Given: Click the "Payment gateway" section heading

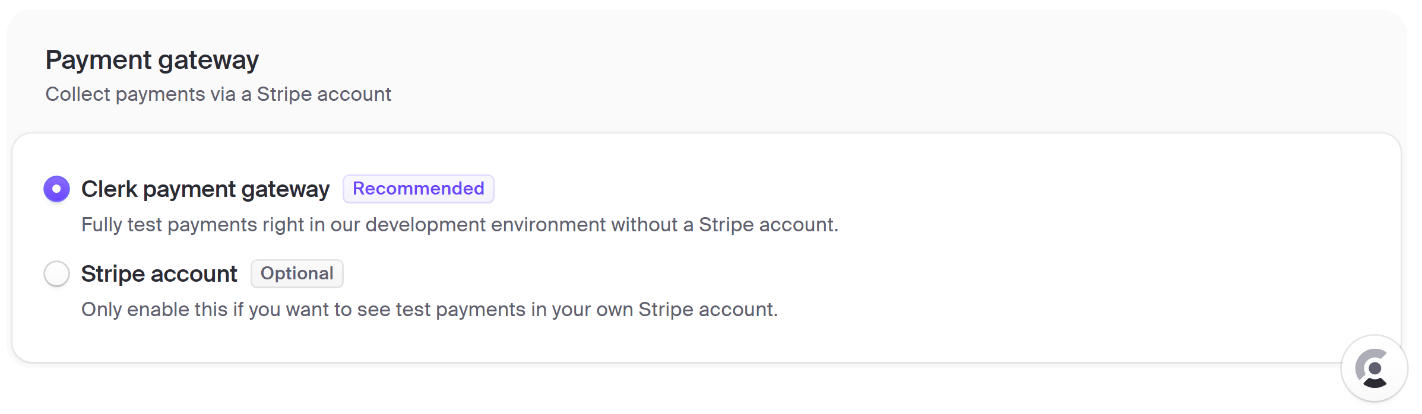Looking at the screenshot, I should pos(152,60).
